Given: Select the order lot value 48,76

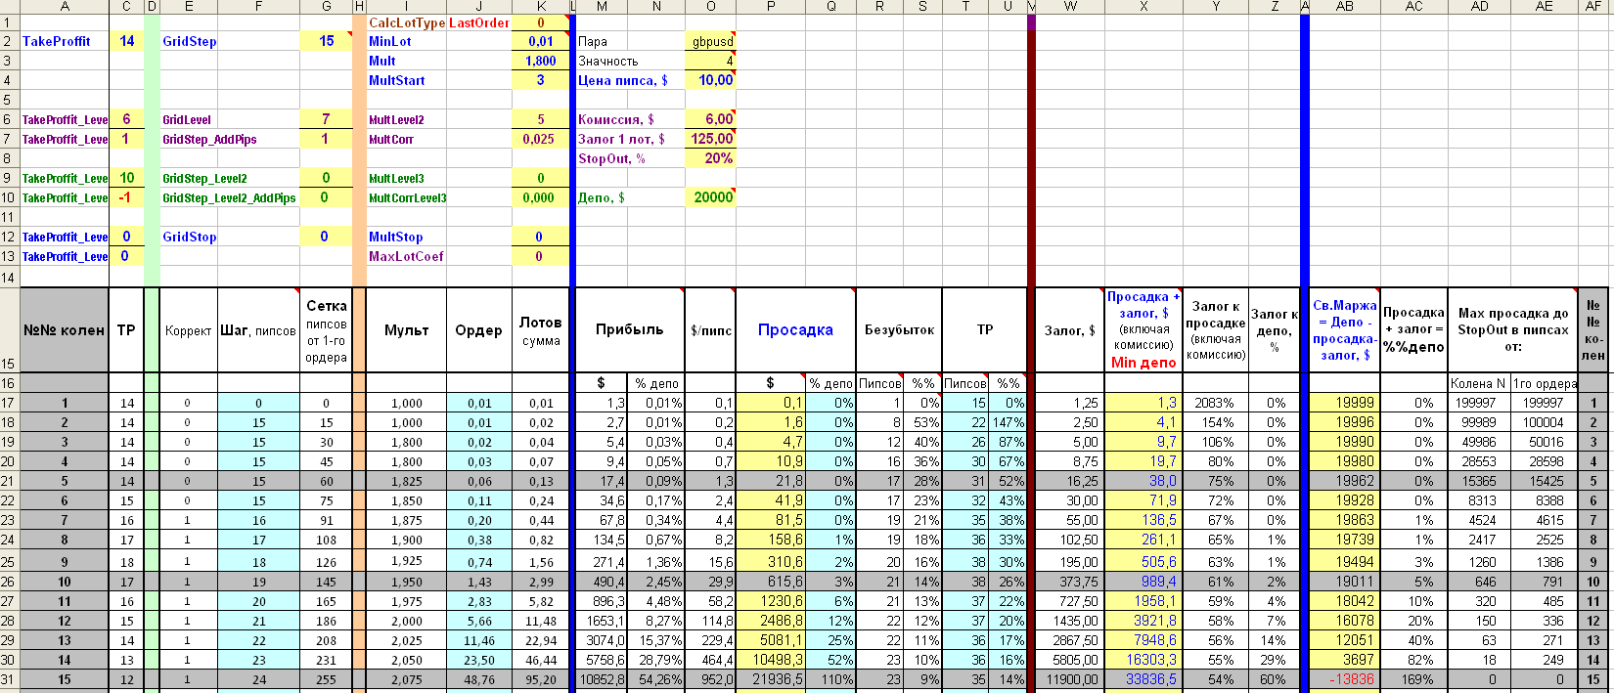Looking at the screenshot, I should click(478, 679).
